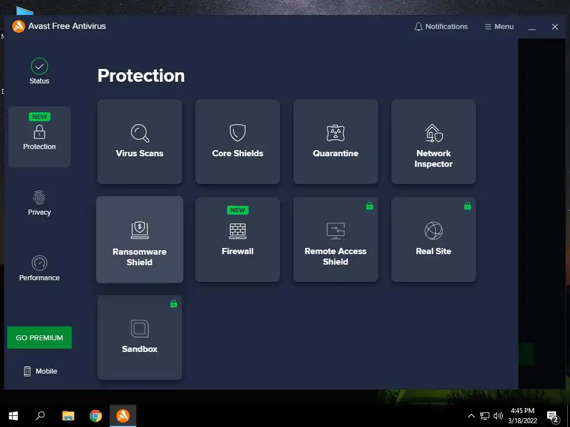Open the Notifications bell

(x=441, y=27)
